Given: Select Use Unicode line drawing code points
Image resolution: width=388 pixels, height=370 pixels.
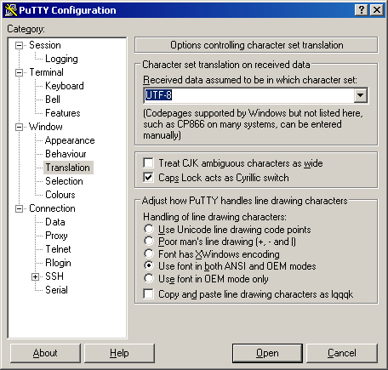Looking at the screenshot, I should pyautogui.click(x=149, y=229).
